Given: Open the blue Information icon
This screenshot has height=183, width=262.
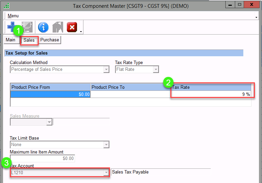Looking at the screenshot, I should [43, 27].
